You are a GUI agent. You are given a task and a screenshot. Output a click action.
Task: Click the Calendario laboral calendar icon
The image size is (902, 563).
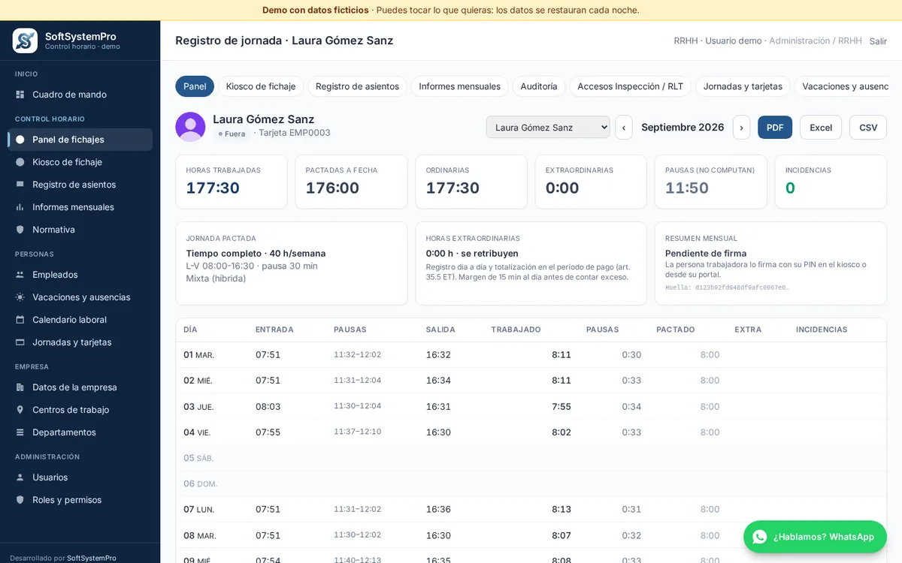(x=20, y=320)
